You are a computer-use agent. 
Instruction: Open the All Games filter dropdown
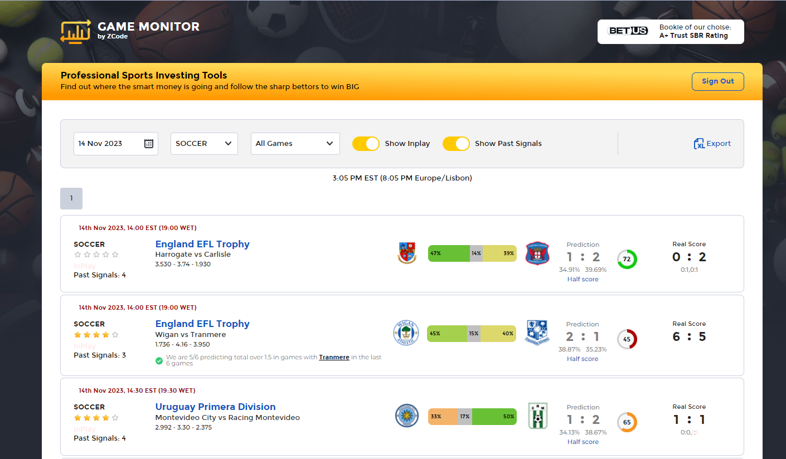pos(295,144)
